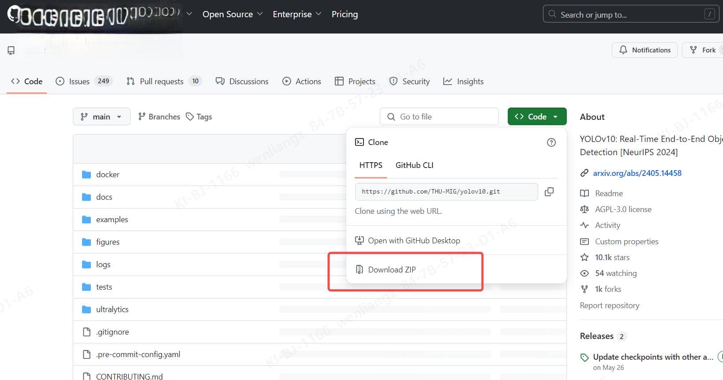The height and width of the screenshot is (380, 723).
Task: Click the logs folder icon
Action: point(86,265)
